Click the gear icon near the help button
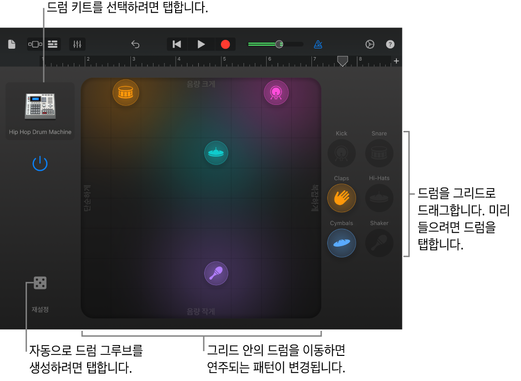 370,44
